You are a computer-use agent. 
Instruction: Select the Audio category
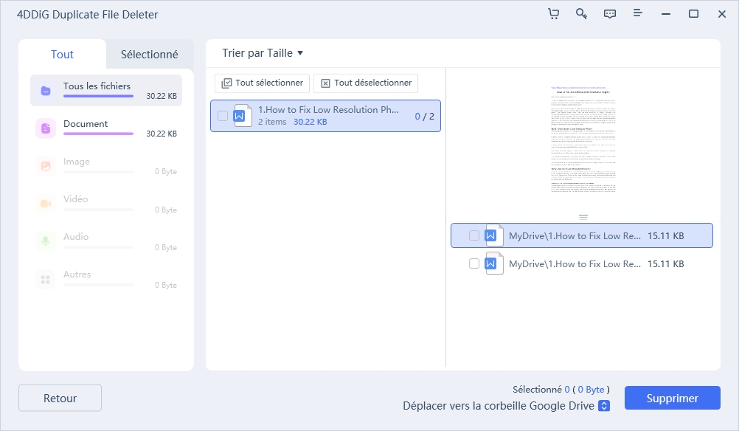click(x=106, y=241)
